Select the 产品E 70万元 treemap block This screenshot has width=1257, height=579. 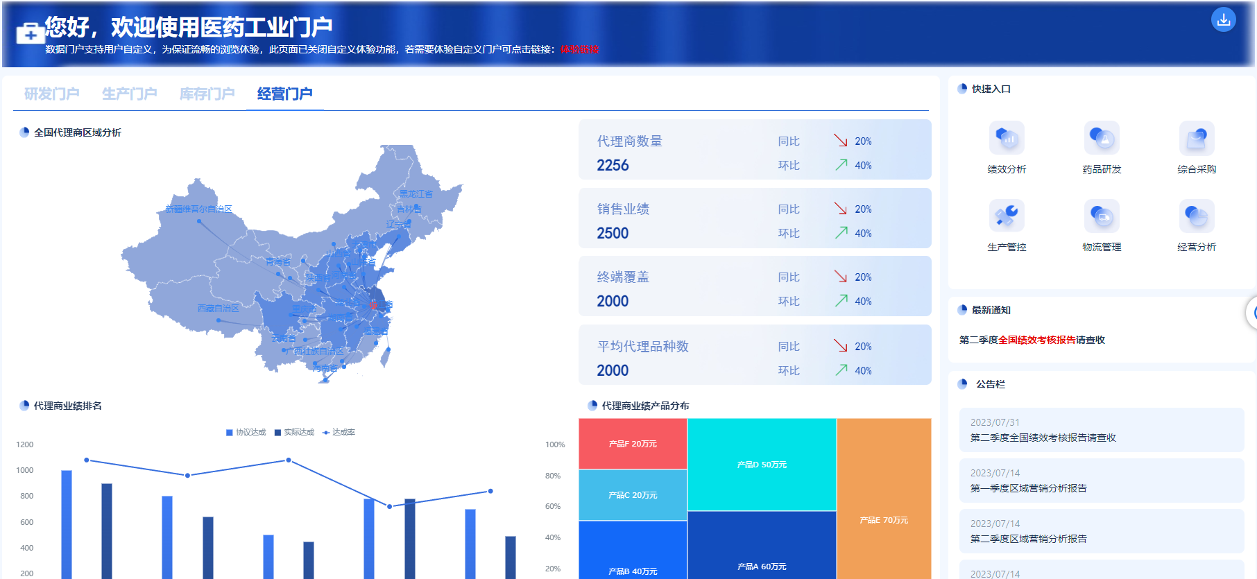tap(884, 499)
